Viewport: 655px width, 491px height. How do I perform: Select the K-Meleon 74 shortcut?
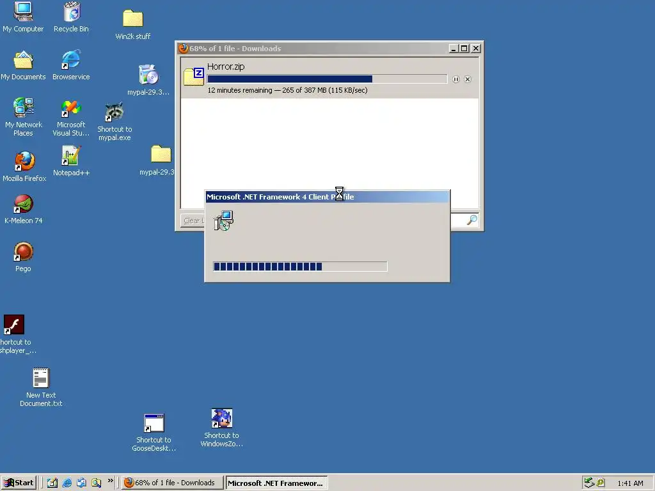pos(24,209)
